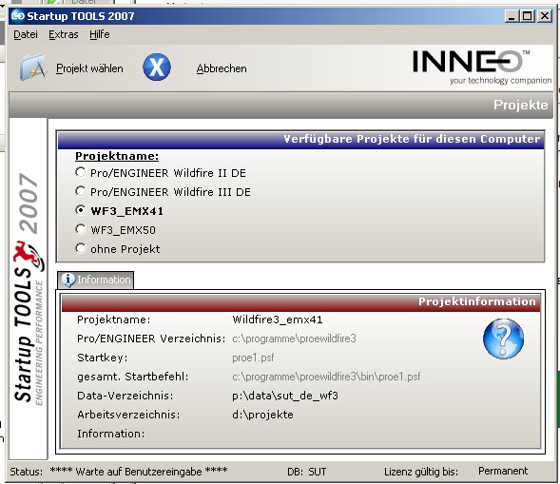Minimize the Startup TOOLS window
The height and width of the screenshot is (484, 560).
pyautogui.click(x=512, y=16)
